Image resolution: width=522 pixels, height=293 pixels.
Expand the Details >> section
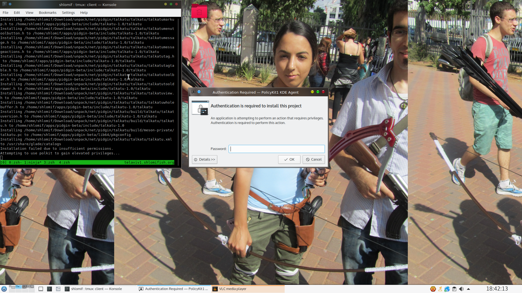click(204, 160)
